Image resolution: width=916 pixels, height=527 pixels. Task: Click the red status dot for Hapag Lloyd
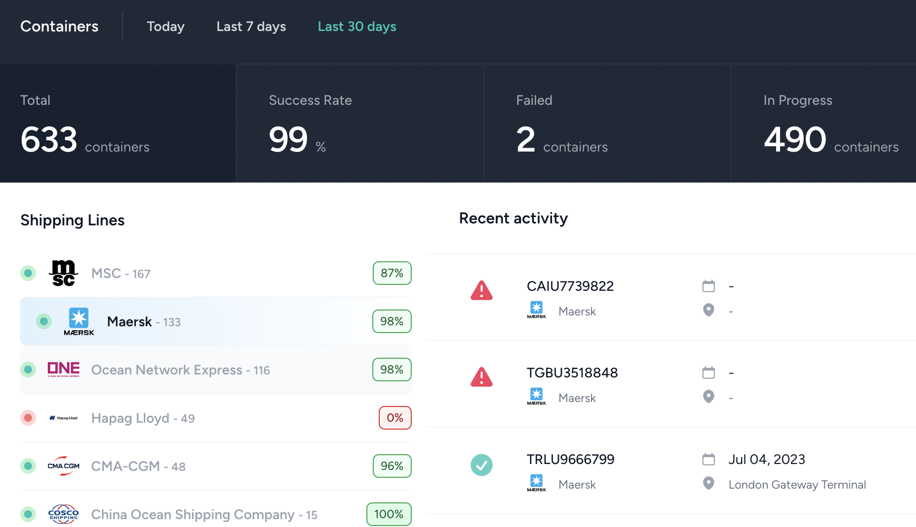28,418
